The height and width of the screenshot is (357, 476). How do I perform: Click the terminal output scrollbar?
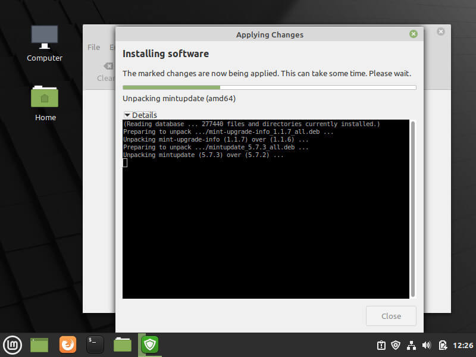click(413, 208)
